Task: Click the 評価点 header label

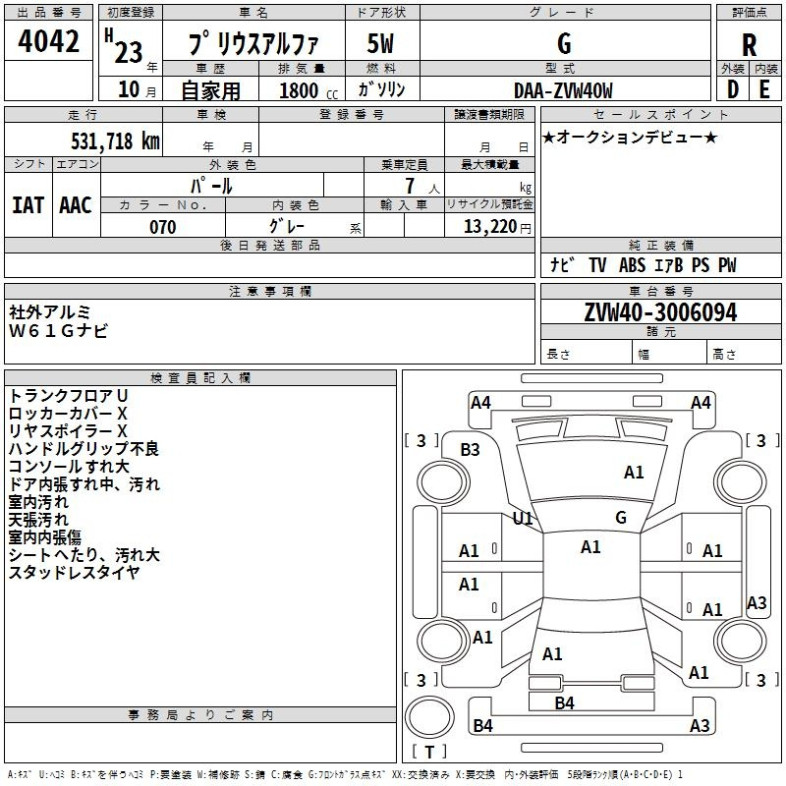Action: pos(749,13)
